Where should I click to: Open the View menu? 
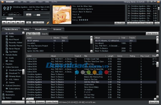(40, 2)
